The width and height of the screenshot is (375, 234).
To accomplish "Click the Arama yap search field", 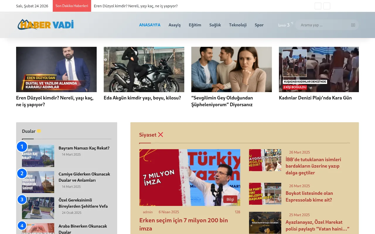I will (x=322, y=25).
